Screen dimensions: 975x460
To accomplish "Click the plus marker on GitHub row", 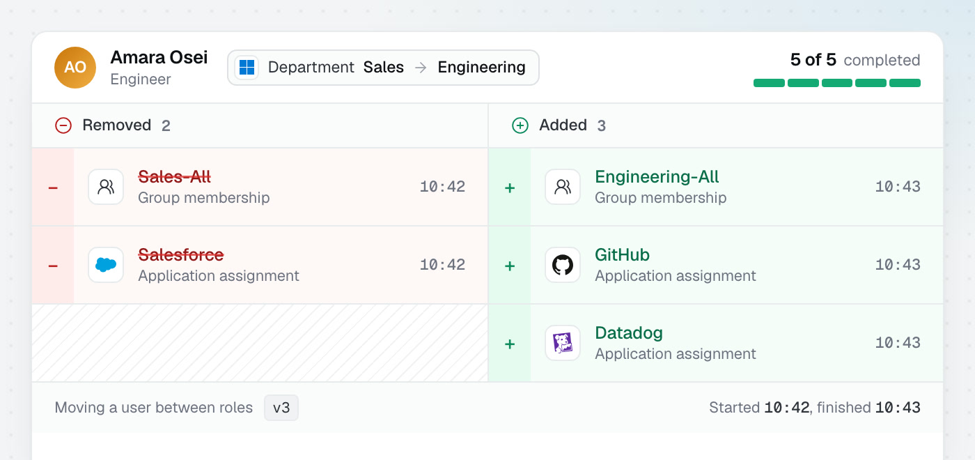I will (510, 266).
